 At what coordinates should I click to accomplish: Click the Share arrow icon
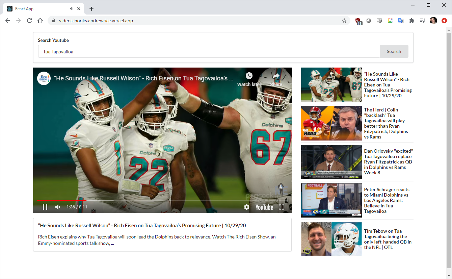pyautogui.click(x=276, y=76)
